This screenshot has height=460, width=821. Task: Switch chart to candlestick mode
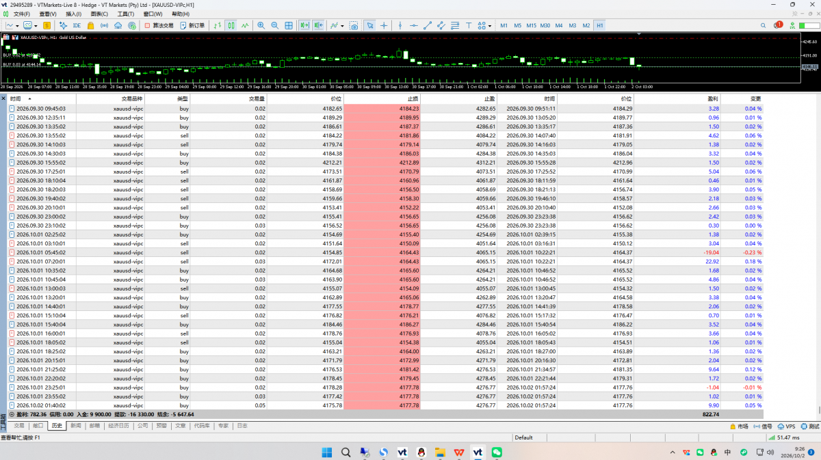point(231,25)
